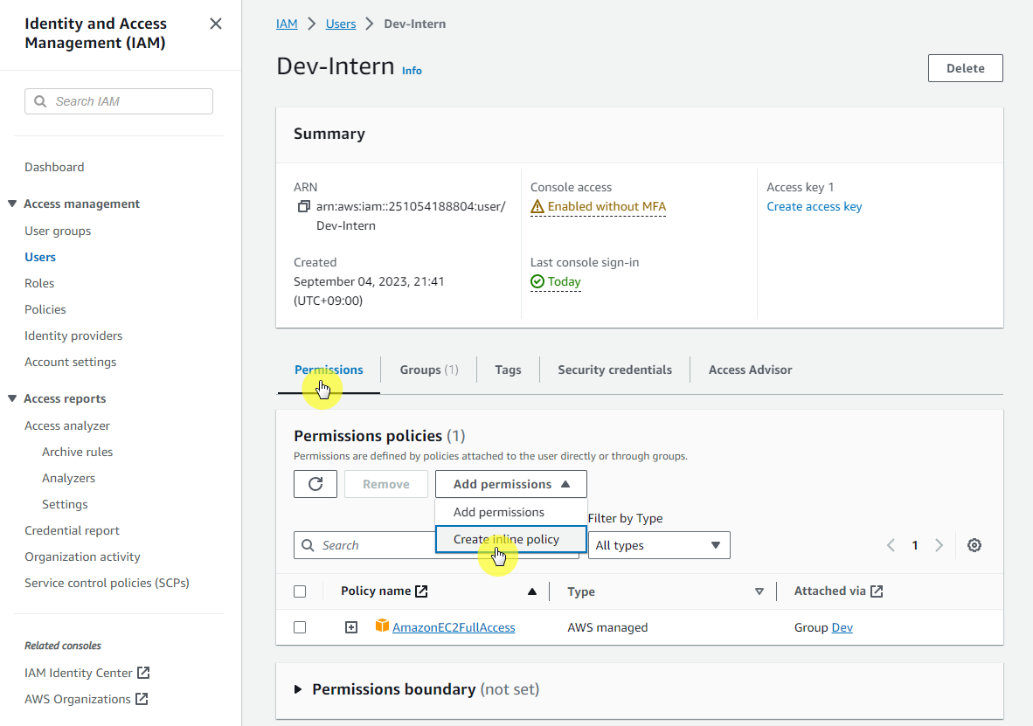Open Analyzers in the sidebar

tap(68, 478)
